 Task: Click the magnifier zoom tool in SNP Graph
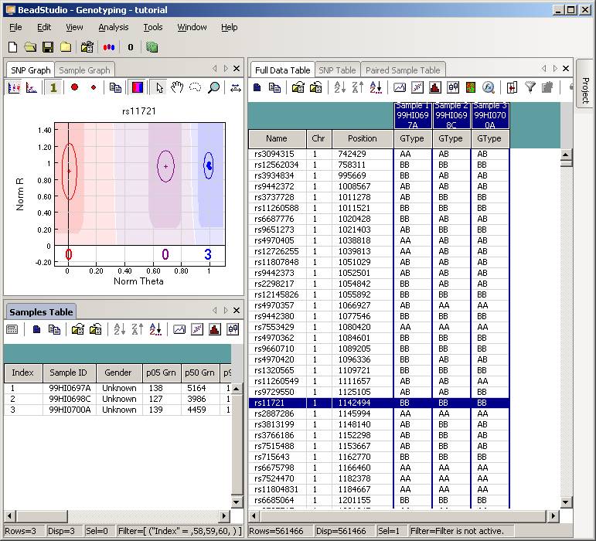(x=213, y=88)
